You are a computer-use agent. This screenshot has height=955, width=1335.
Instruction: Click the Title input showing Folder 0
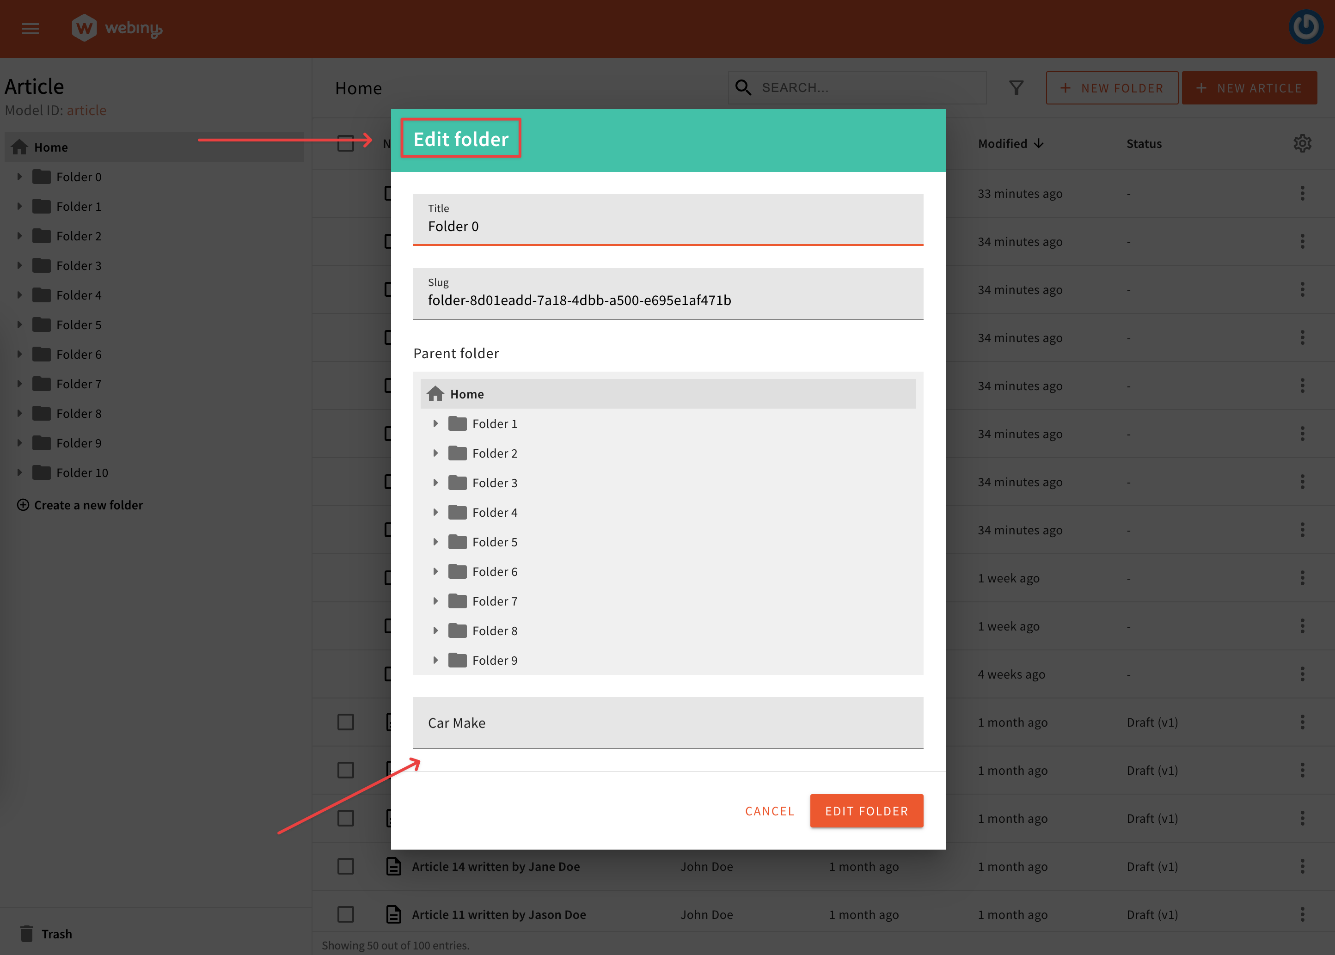667,226
